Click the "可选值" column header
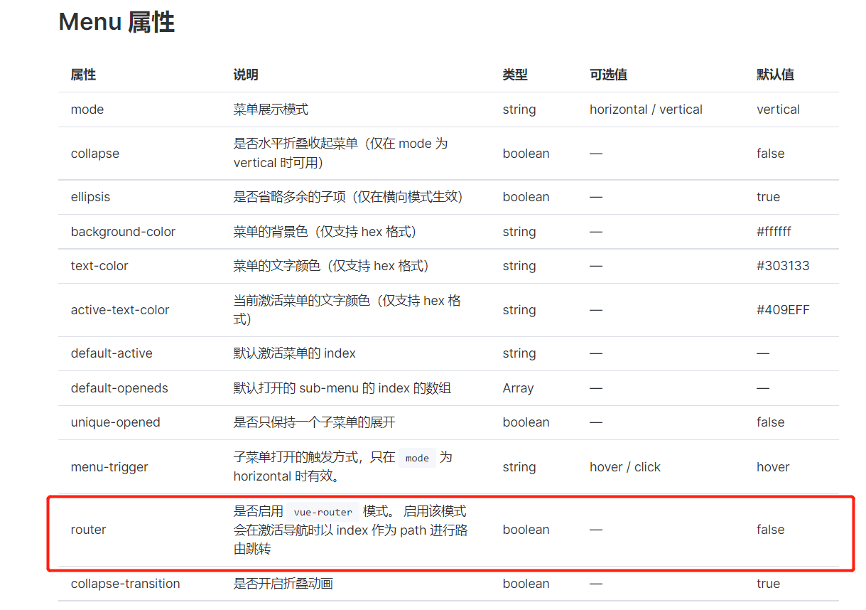 (608, 75)
